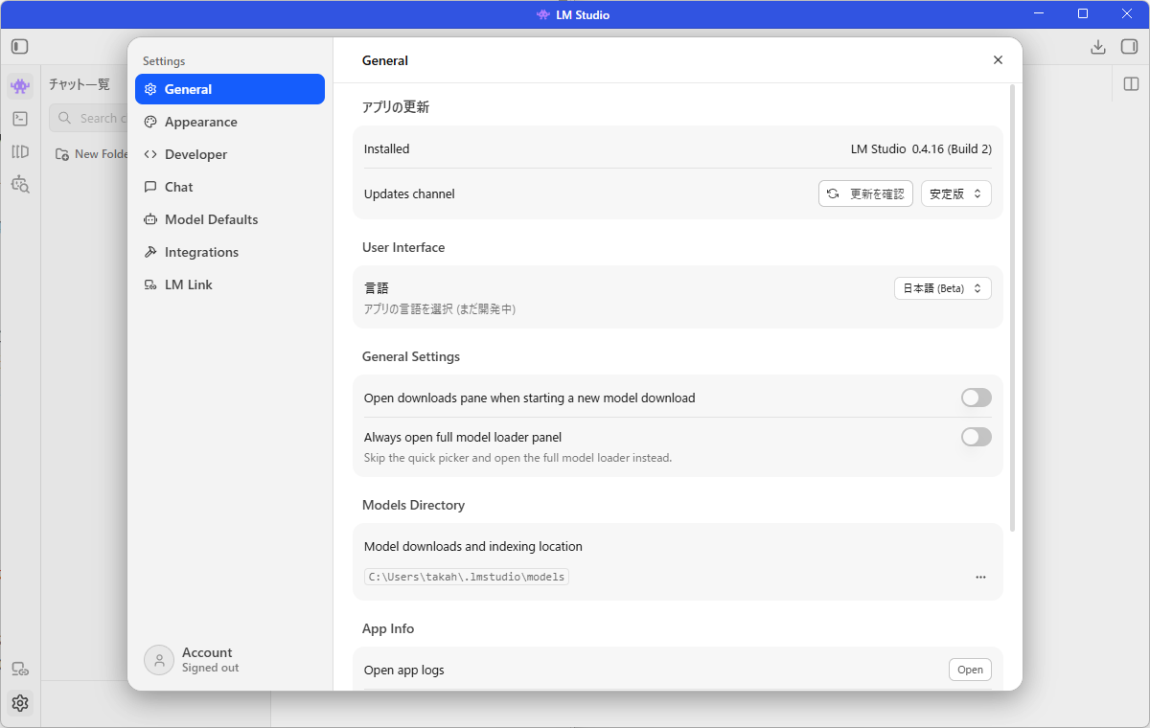The image size is (1150, 728).
Task: Toggle the left sidebar panel icon
Action: click(19, 46)
